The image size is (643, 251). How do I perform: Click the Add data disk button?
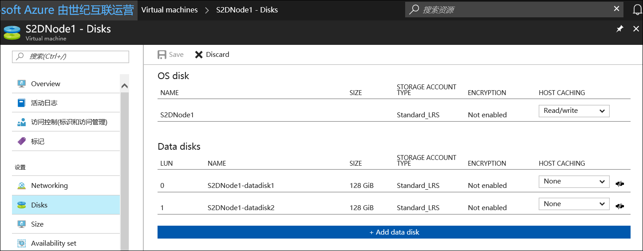[394, 232]
